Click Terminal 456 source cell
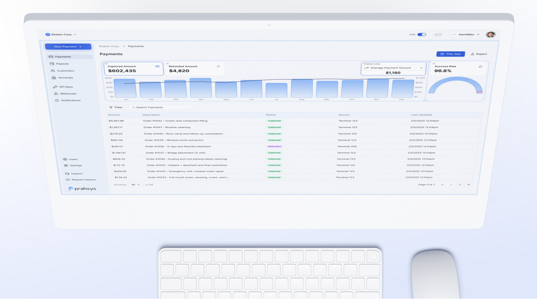The width and height of the screenshot is (537, 299). [x=347, y=146]
